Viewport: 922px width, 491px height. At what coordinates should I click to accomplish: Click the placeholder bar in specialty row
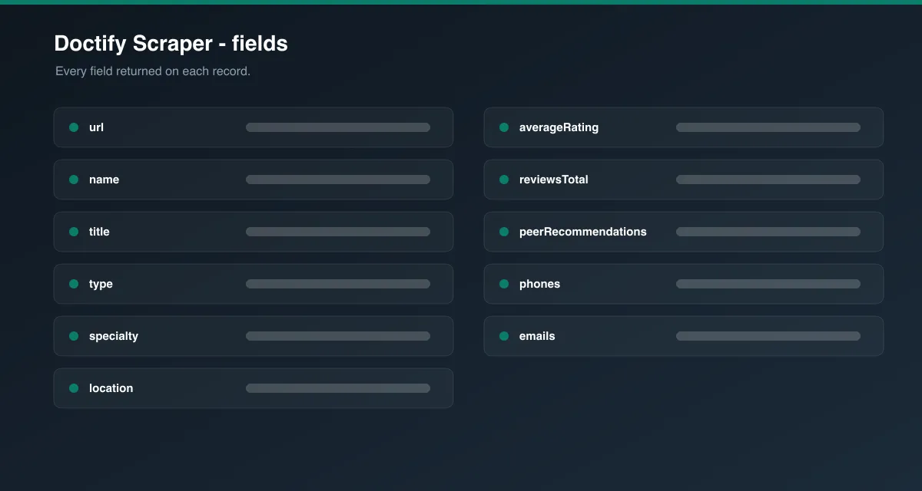(x=338, y=336)
